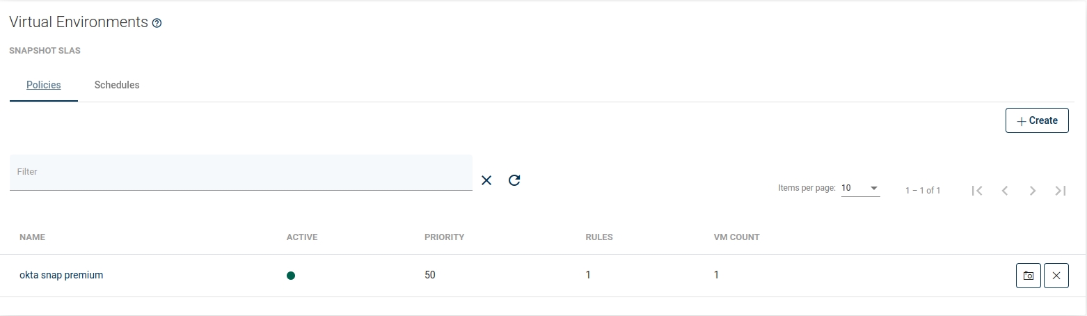Image resolution: width=1087 pixels, height=316 pixels.
Task: Click the green active status dot
Action: pos(291,276)
